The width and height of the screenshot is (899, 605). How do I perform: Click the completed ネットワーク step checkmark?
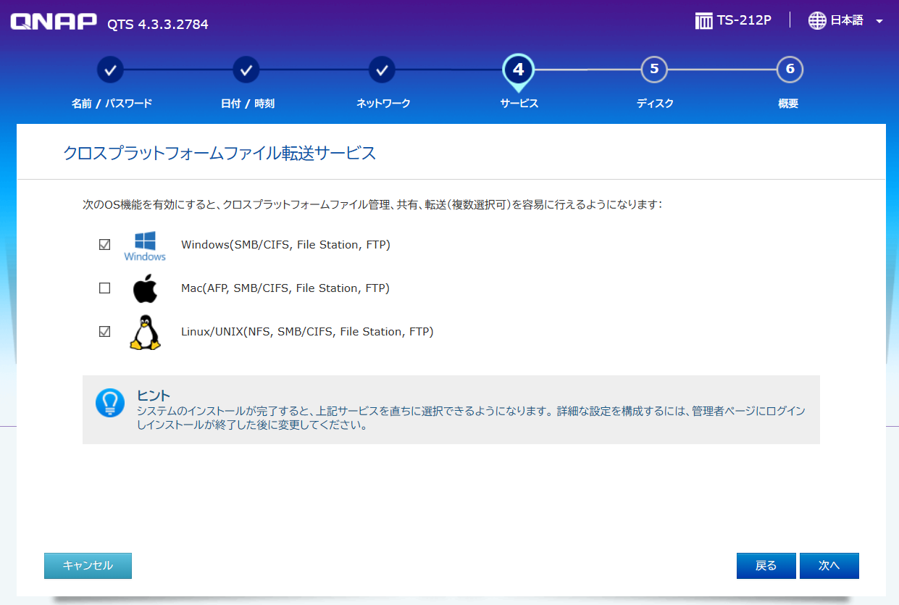382,70
